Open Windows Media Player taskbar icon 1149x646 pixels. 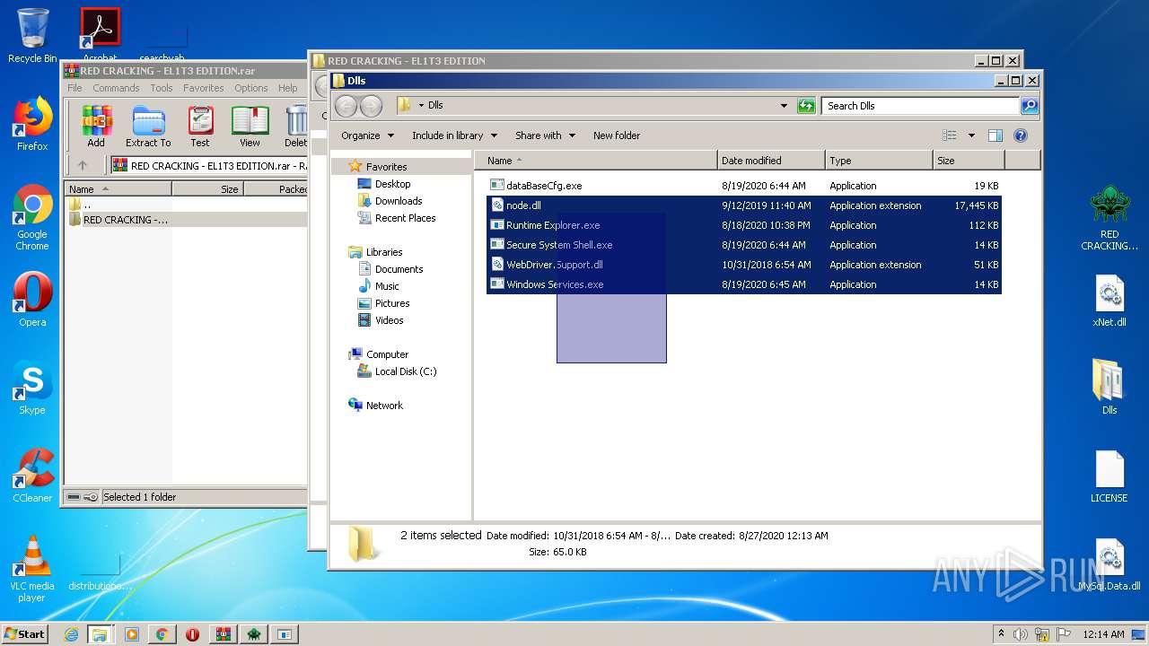coord(131,634)
